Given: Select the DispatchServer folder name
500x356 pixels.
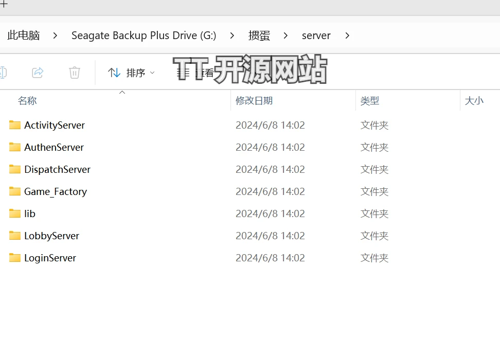Looking at the screenshot, I should click(58, 169).
